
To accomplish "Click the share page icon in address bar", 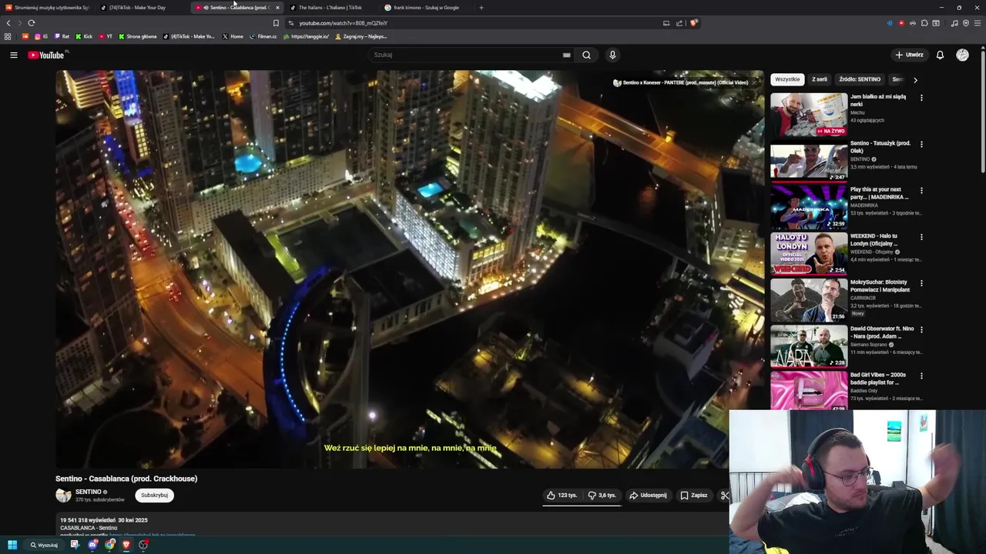I will [679, 23].
